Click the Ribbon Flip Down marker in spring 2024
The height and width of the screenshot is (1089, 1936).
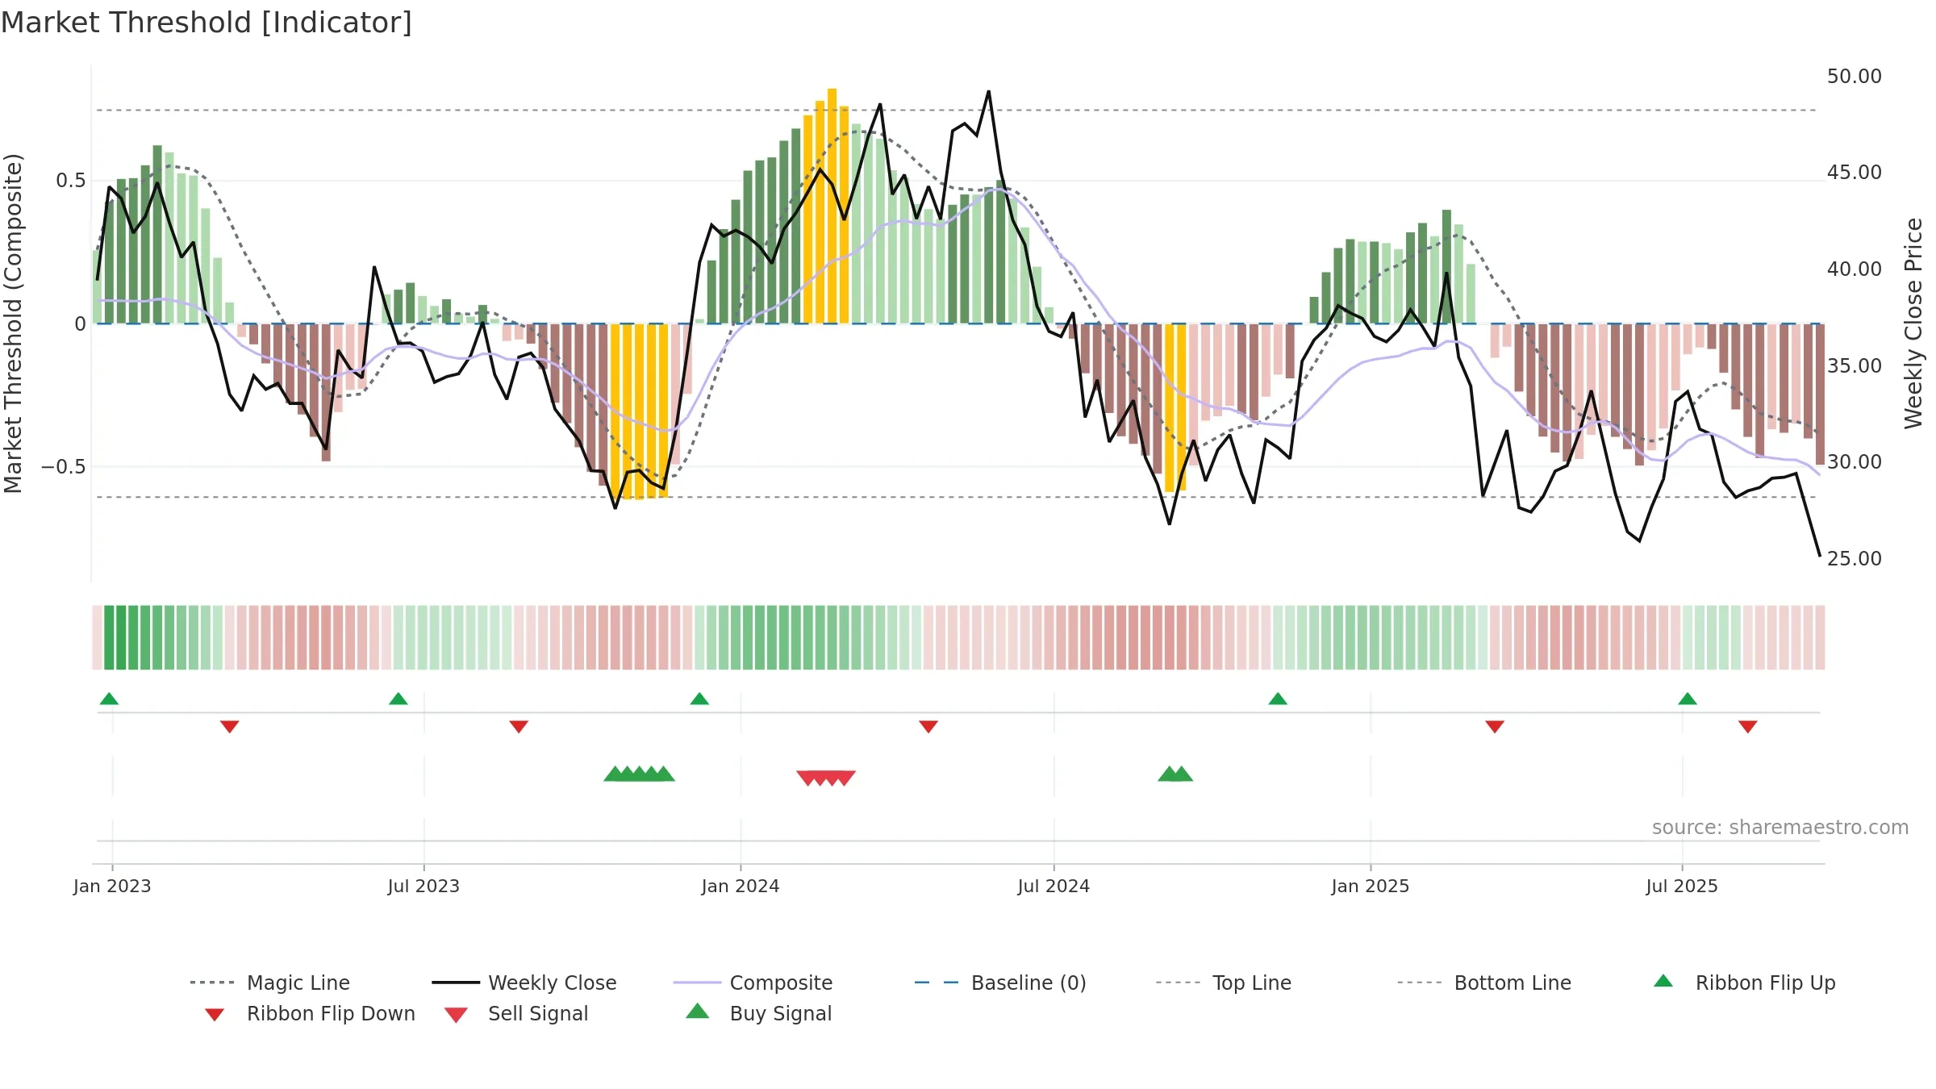coord(928,727)
